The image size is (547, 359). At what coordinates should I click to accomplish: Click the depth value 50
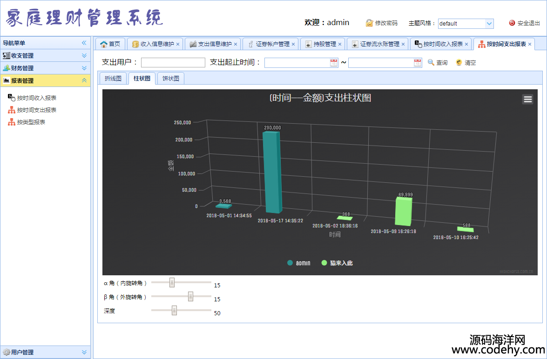click(x=217, y=313)
